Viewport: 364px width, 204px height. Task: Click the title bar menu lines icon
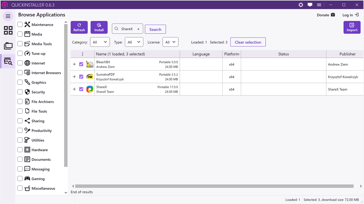tap(319, 5)
